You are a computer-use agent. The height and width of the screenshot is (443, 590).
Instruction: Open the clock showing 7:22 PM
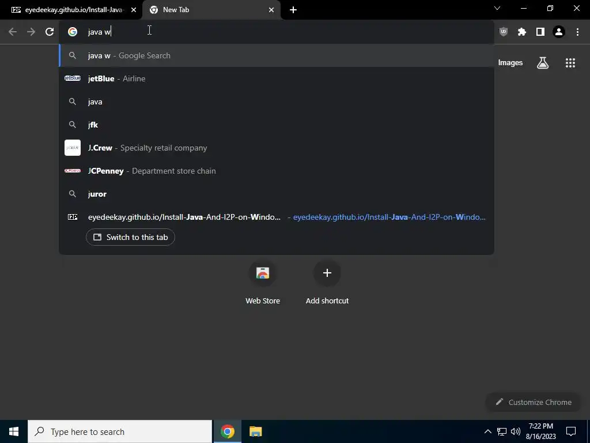click(x=540, y=431)
